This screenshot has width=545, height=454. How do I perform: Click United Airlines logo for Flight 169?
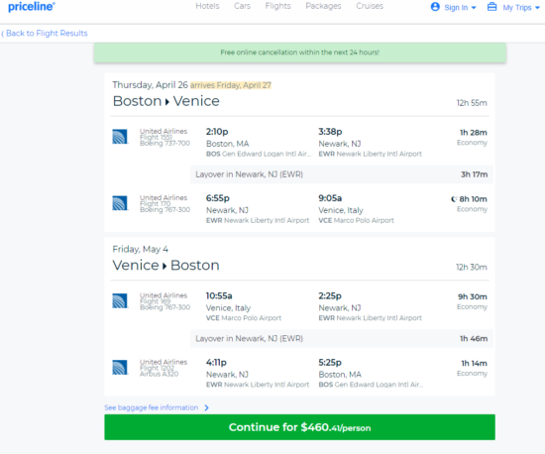[x=120, y=300]
